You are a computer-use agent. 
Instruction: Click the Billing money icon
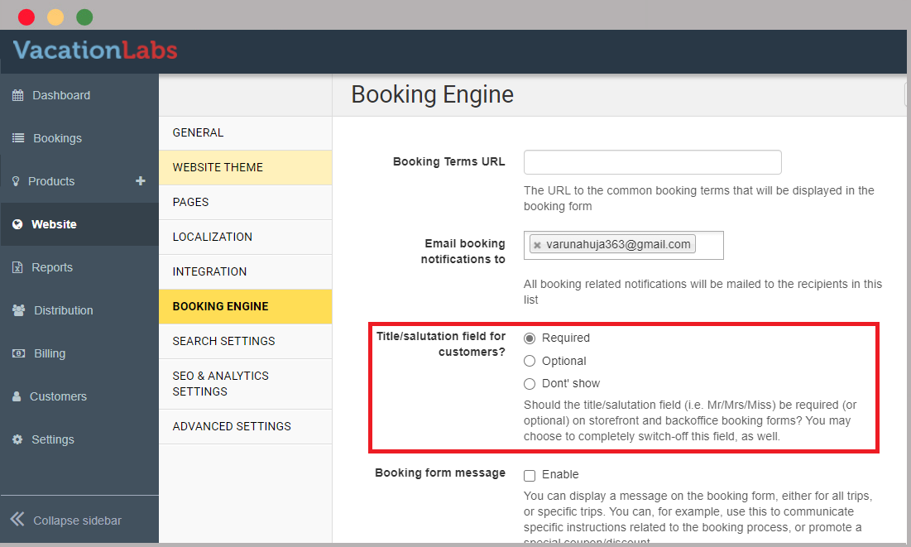click(x=18, y=353)
